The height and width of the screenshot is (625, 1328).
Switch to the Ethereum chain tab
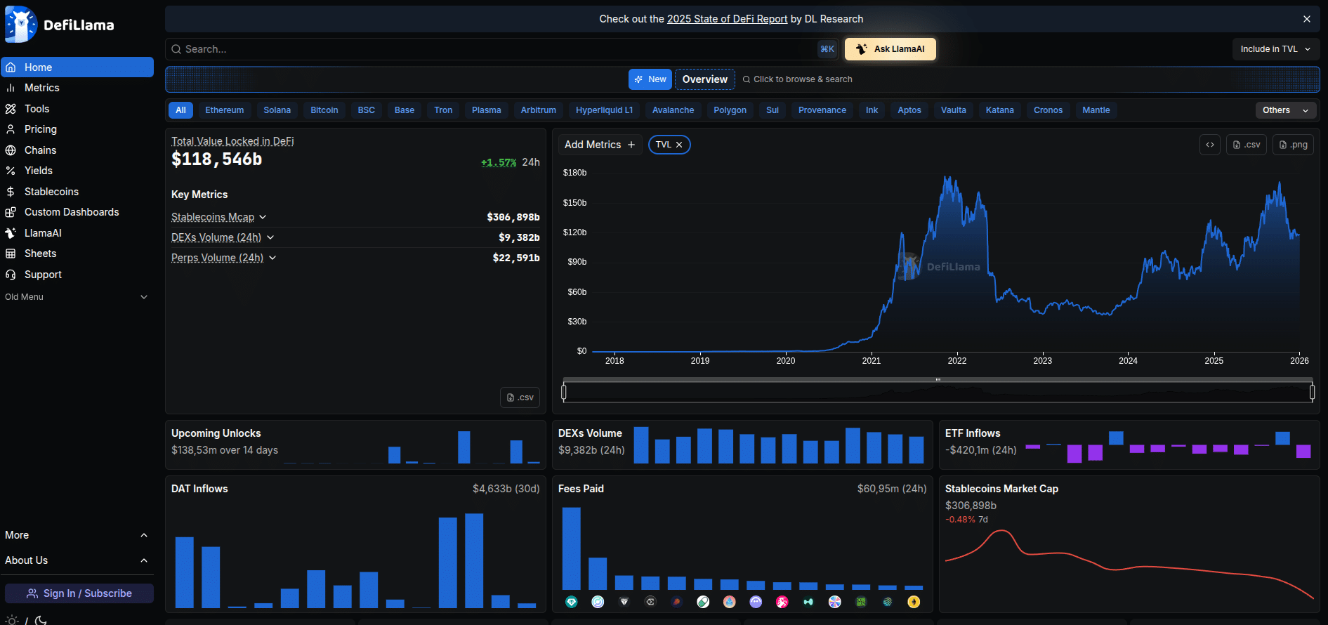[x=224, y=110]
